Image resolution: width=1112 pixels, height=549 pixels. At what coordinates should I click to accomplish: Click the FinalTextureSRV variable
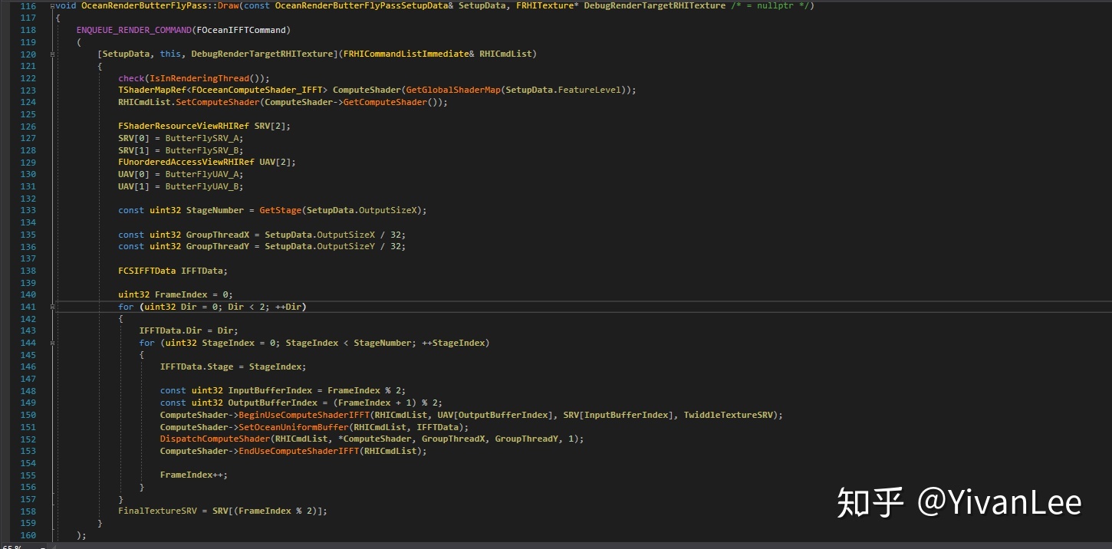click(157, 511)
